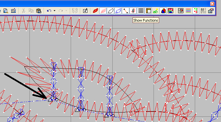Click the Show Functions icon
This screenshot has height=122, width=221.
pyautogui.click(x=133, y=11)
